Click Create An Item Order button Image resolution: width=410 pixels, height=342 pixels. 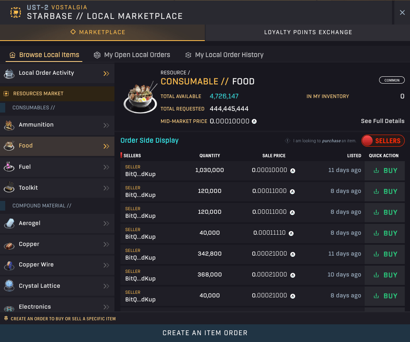pyautogui.click(x=205, y=333)
